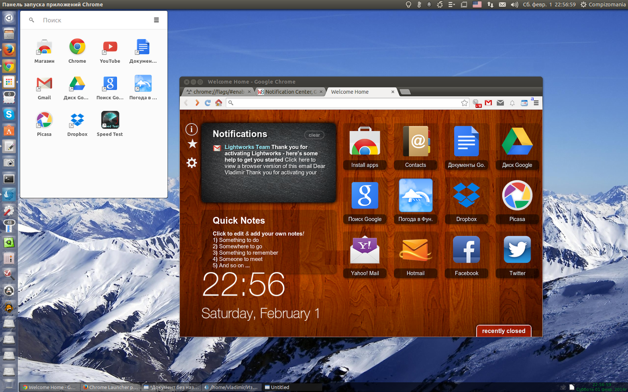
Task: Open the Dropbox tile on the Welcome Home page
Action: pos(466,201)
